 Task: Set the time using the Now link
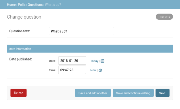93,70
